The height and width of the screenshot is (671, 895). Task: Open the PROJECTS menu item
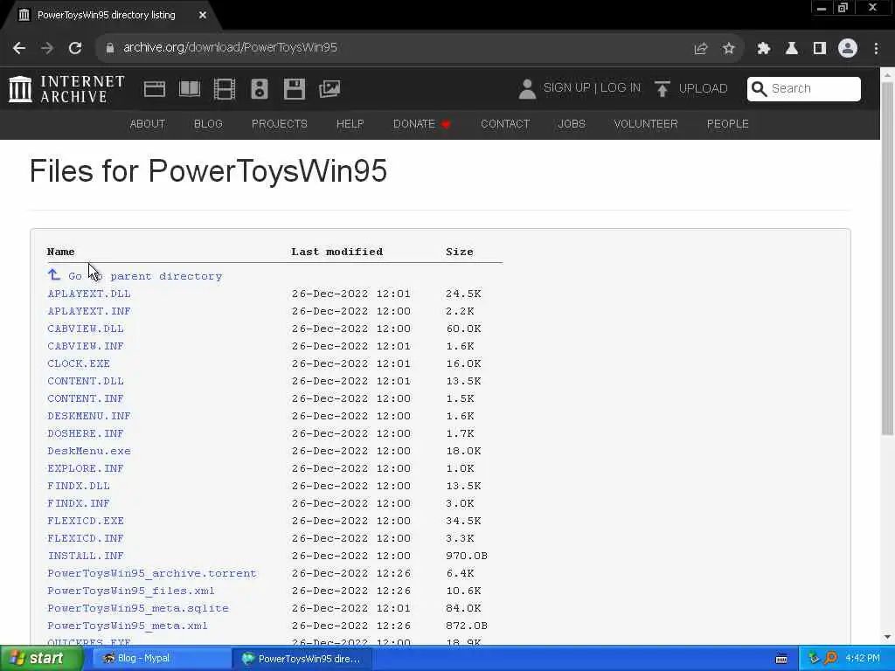point(280,124)
